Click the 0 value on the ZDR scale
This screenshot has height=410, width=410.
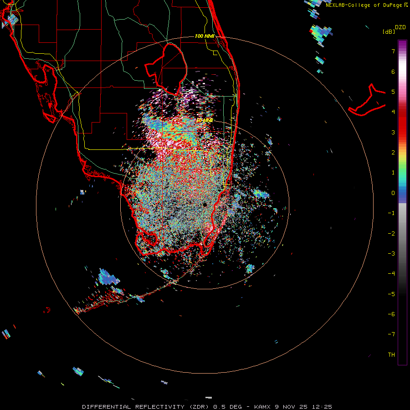click(393, 193)
